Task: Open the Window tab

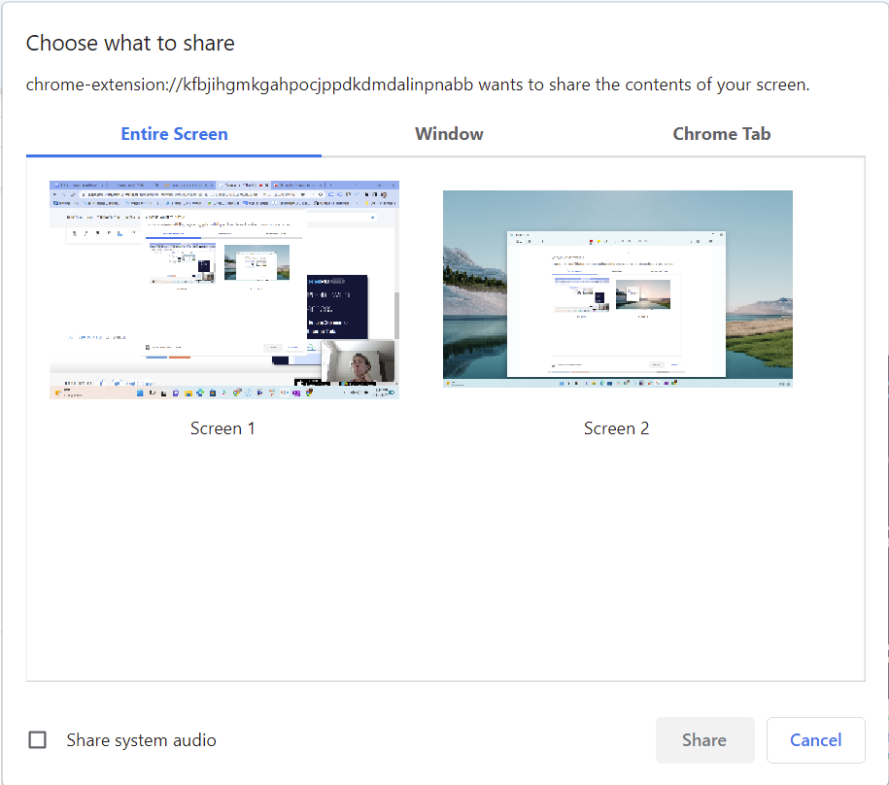Action: pos(449,134)
